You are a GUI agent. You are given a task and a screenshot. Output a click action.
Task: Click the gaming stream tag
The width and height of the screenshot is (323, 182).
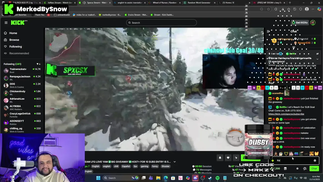[145, 166]
